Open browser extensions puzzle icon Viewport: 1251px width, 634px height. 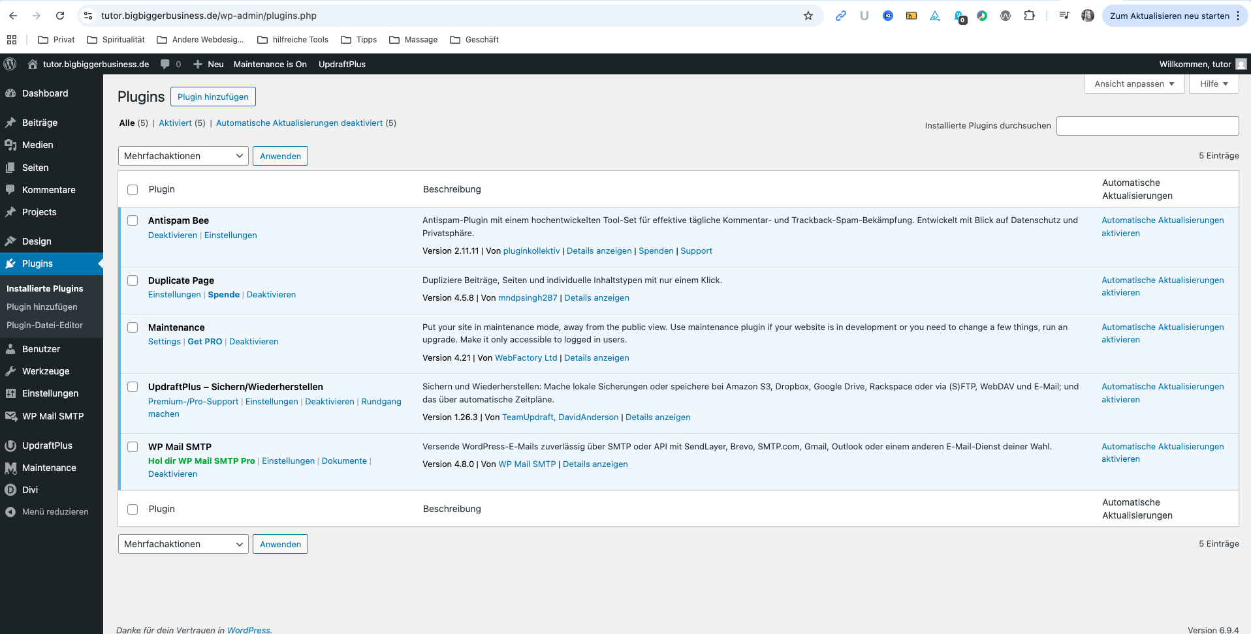[x=1030, y=16]
